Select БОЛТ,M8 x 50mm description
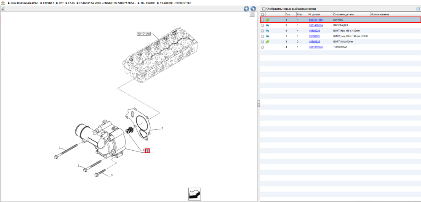The height and width of the screenshot is (202, 421). [343, 42]
